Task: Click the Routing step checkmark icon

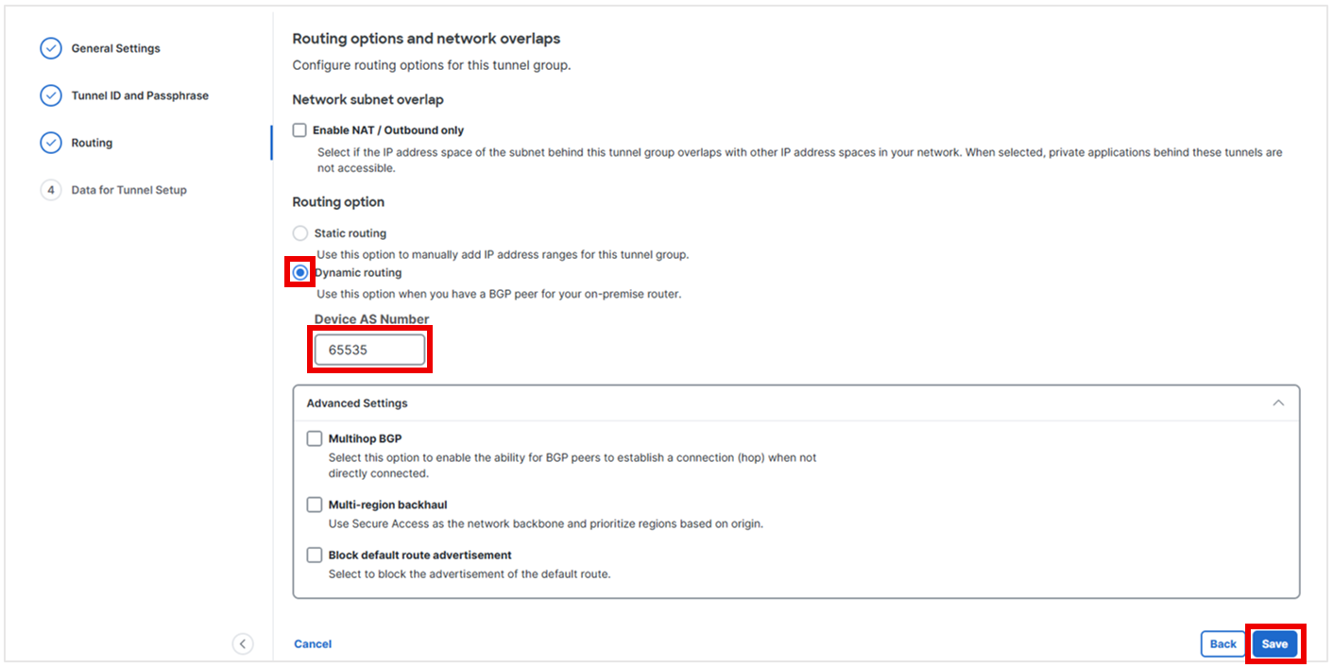Action: pos(51,143)
